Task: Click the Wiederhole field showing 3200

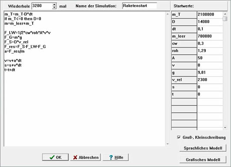Action: point(42,6)
